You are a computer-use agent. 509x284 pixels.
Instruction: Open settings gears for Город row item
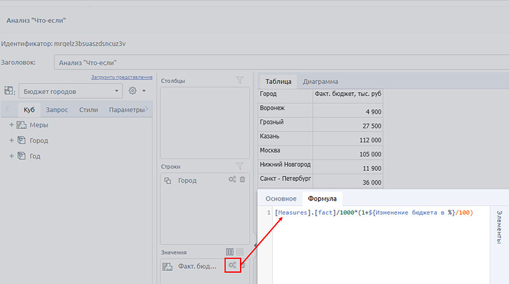point(232,179)
